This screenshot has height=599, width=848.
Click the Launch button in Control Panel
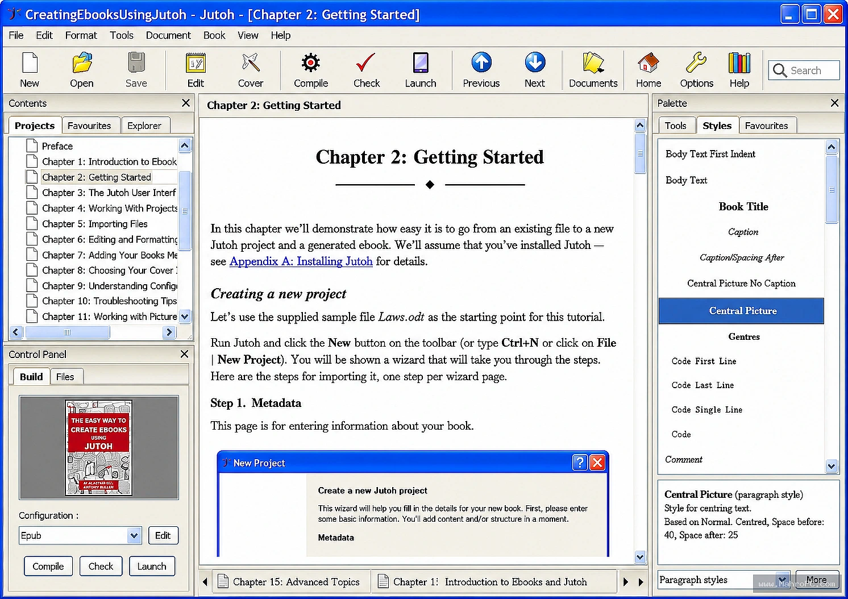(152, 566)
